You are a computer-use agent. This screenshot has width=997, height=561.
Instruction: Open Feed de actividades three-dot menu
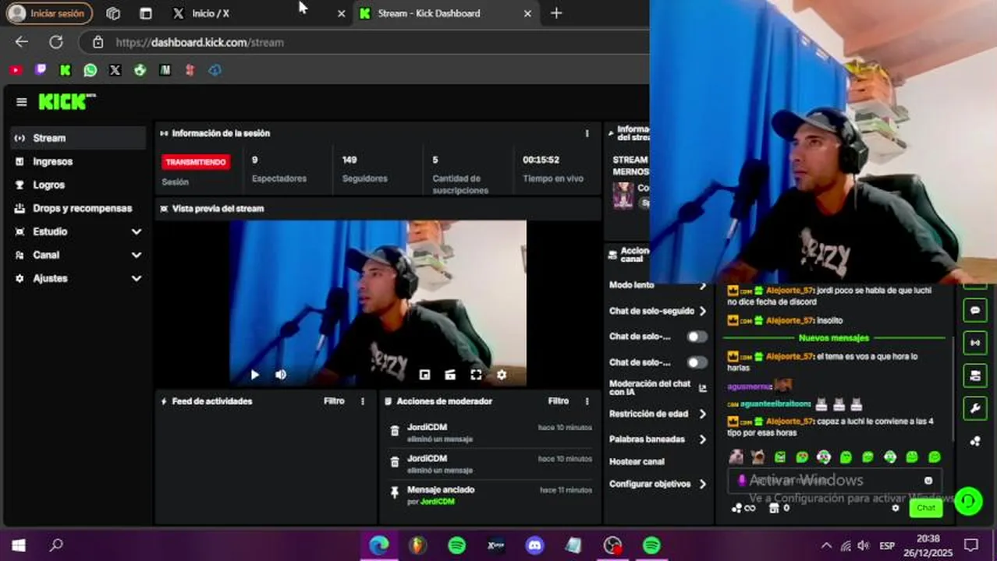pos(363,401)
